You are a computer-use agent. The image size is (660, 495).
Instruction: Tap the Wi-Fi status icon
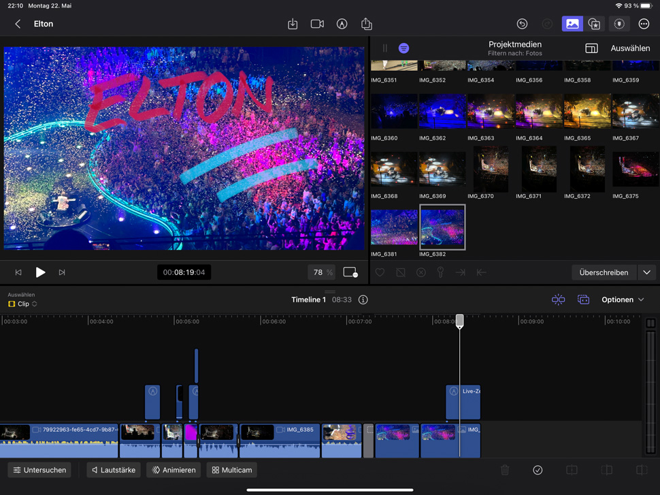pos(618,6)
